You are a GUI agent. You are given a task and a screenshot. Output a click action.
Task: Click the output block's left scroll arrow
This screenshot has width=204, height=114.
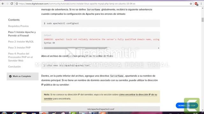click(42, 48)
